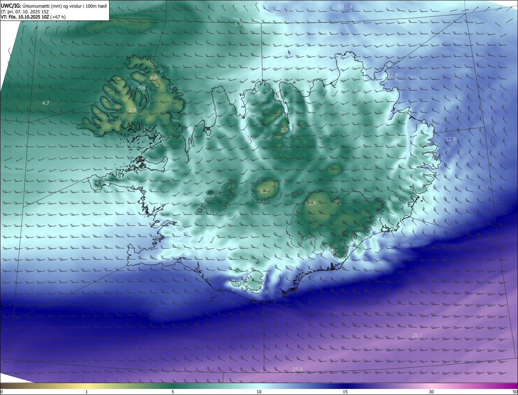Click the 25.1 value label in the purple area
The height and width of the screenshot is (395, 518).
tap(417, 336)
